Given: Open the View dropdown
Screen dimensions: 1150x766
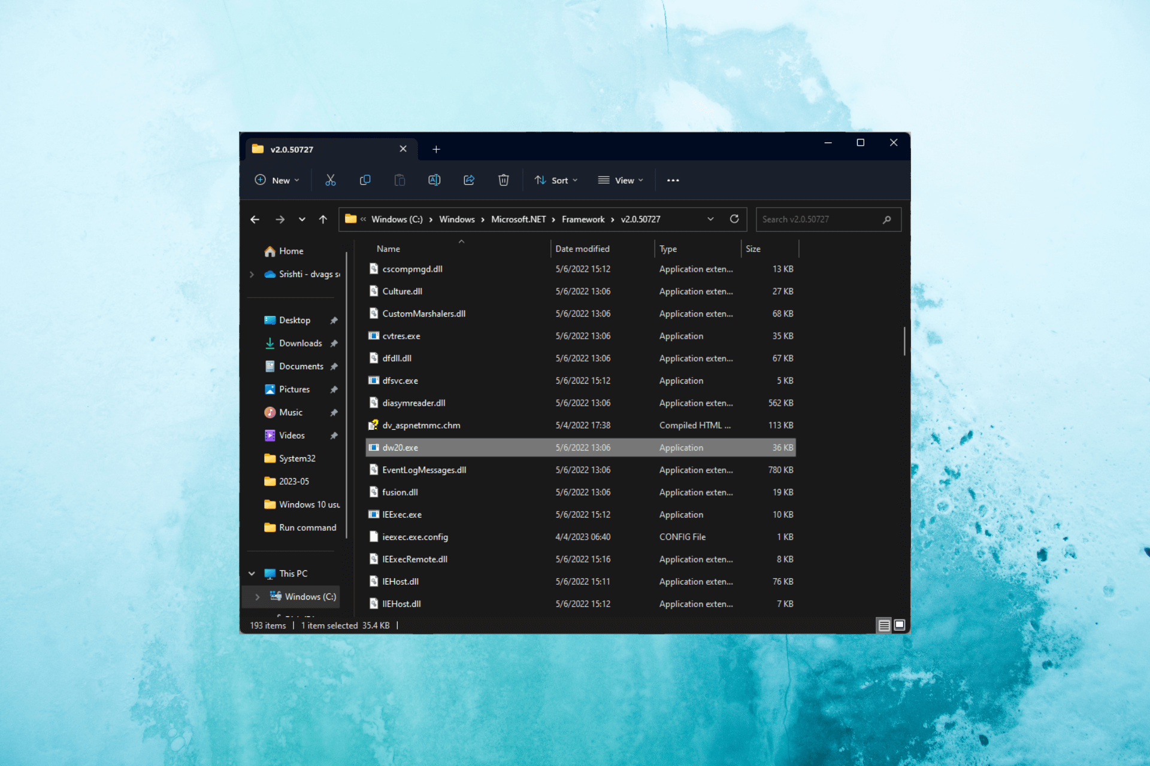Looking at the screenshot, I should 621,180.
